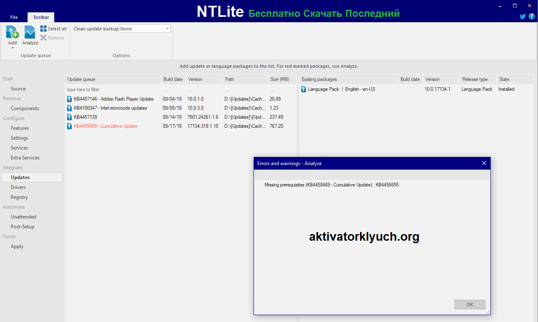This screenshot has height=322, width=538.
Task: Sort updates by Path column header
Action: coord(245,79)
